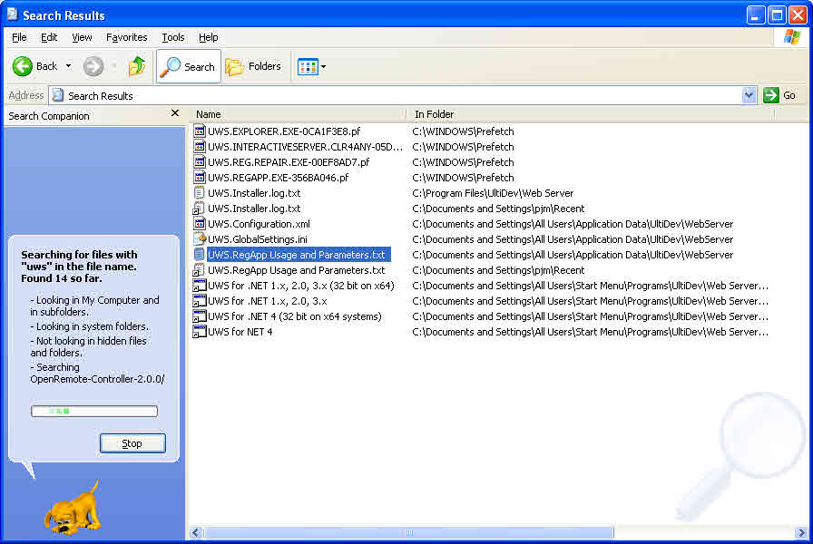813x544 pixels.
Task: Open the Tools menu
Action: (x=173, y=37)
